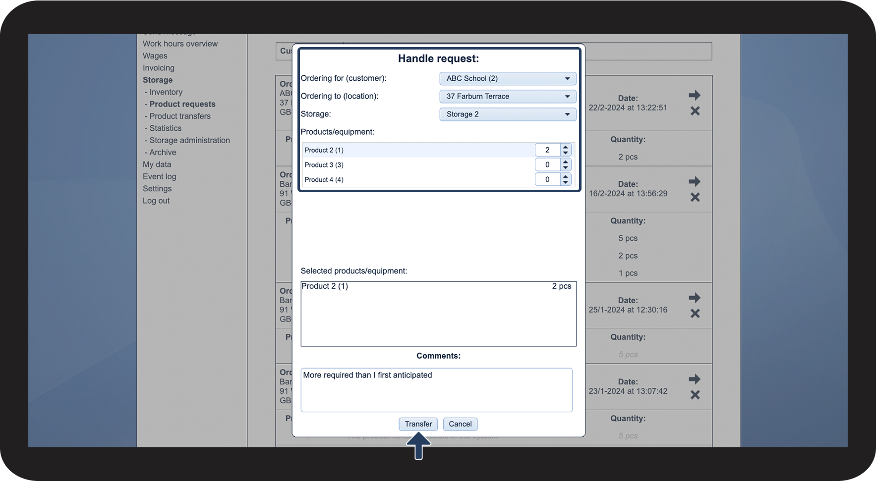Click date 16/2-2024 at 13:56:29
Image resolution: width=876 pixels, height=481 pixels.
point(628,194)
